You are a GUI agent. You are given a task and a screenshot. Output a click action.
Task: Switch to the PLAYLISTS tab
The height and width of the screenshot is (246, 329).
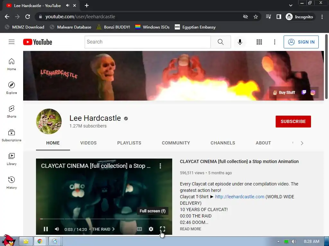click(x=129, y=143)
